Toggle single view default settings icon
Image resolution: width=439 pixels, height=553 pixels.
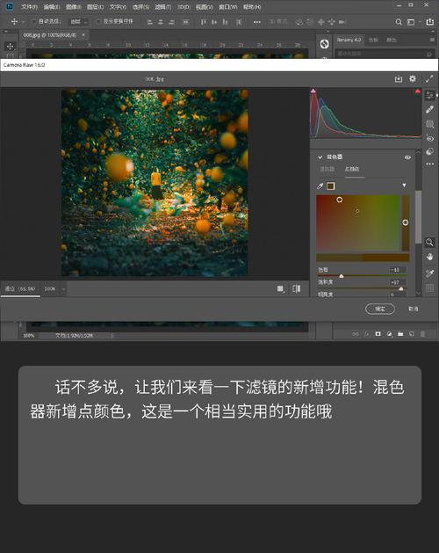[x=280, y=289]
